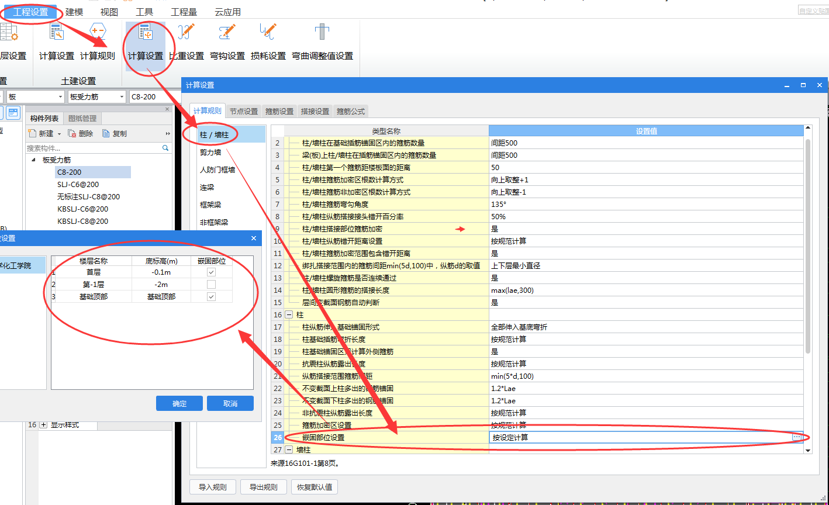
Task: Select 无标注SLJ-C8@200 in the component list
Action: 88,196
